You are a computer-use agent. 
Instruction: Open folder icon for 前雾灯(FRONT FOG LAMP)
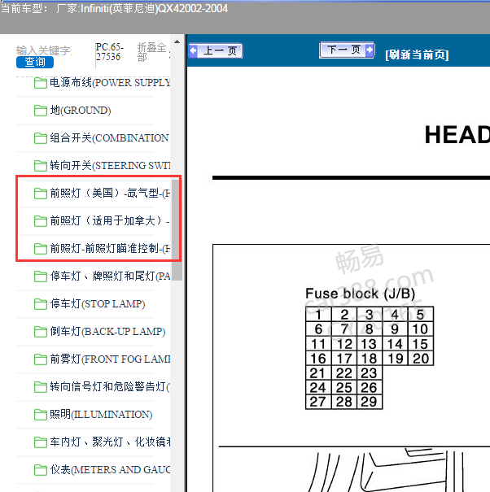(x=41, y=359)
